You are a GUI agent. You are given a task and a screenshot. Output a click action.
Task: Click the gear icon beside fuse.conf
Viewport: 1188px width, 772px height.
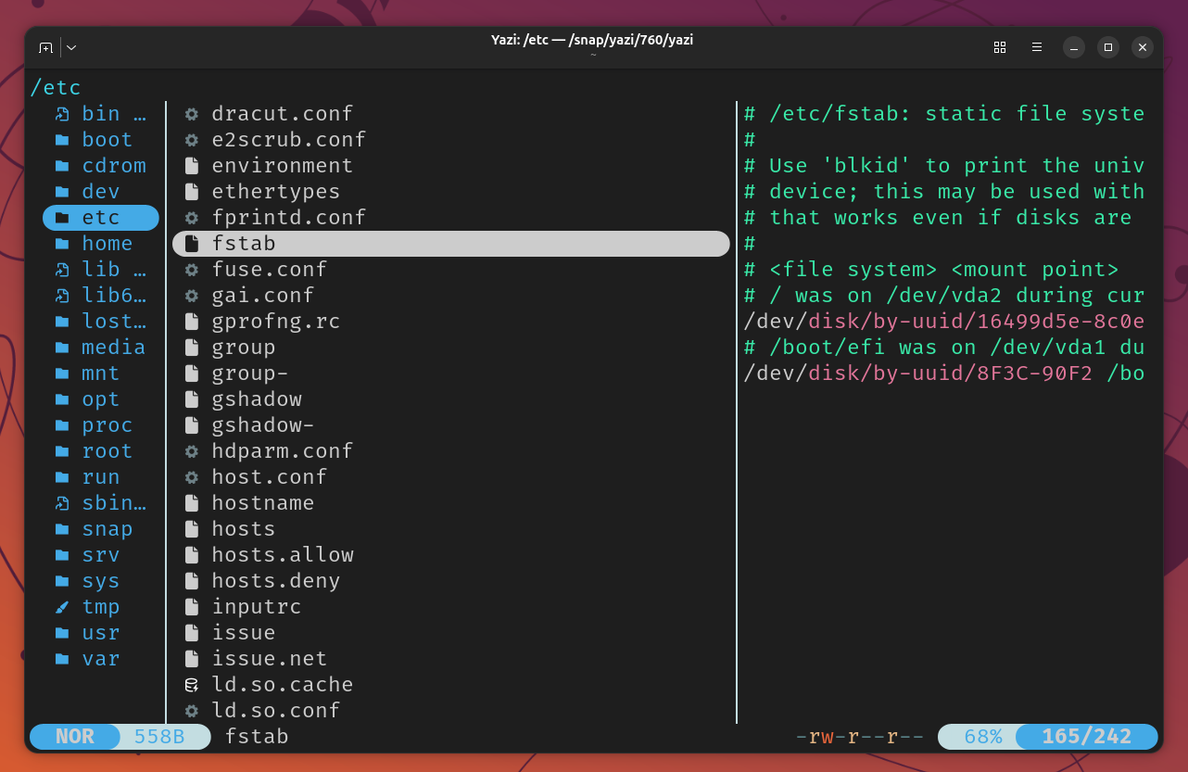point(192,270)
